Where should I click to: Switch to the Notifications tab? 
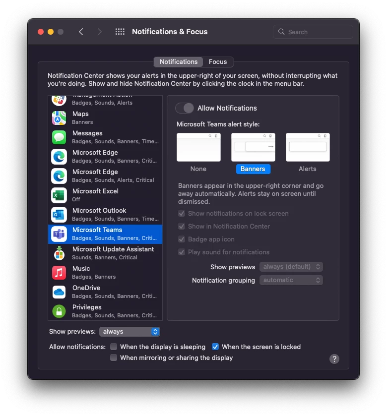[x=179, y=62]
